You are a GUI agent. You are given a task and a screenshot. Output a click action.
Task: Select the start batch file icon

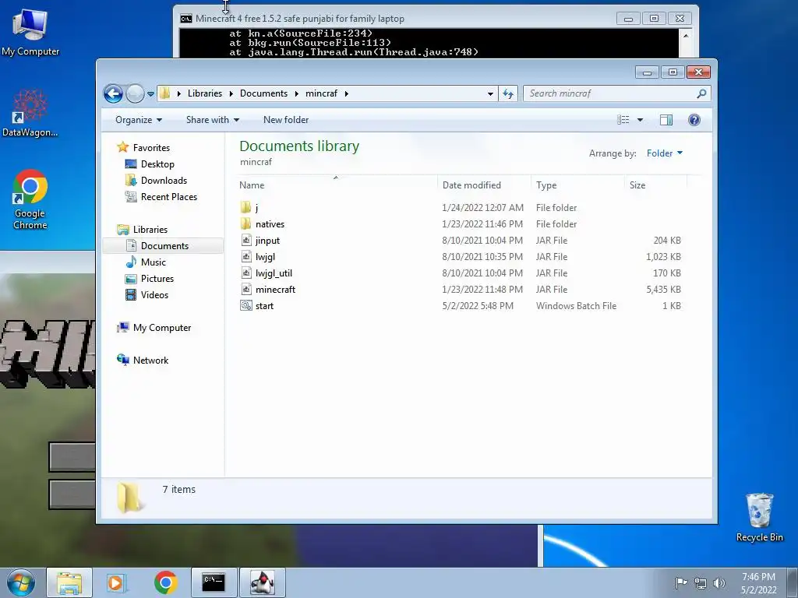point(245,305)
